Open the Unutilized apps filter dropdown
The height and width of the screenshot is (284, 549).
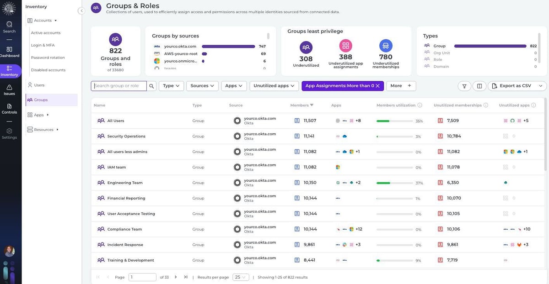pos(274,86)
